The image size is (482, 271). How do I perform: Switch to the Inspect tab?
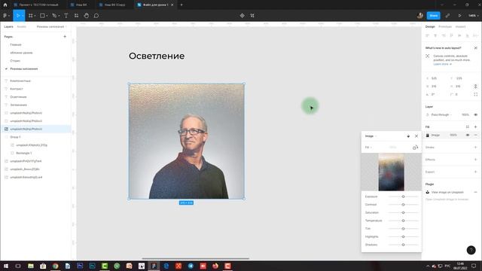point(460,27)
